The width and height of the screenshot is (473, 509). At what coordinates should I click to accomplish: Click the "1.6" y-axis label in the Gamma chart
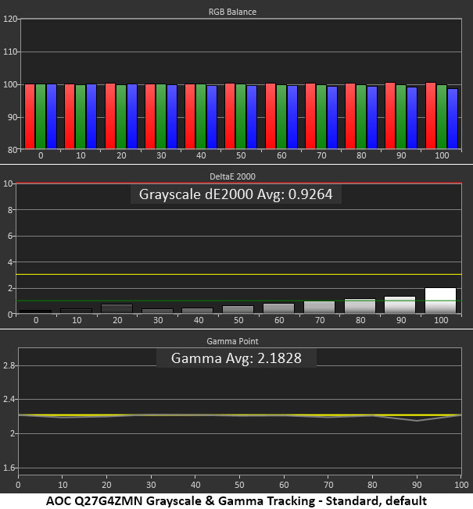pos(9,468)
